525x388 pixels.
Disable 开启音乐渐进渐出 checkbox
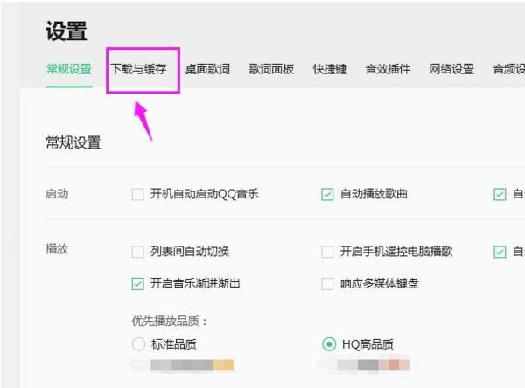pyautogui.click(x=137, y=283)
